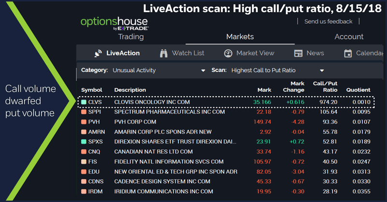Screen dimensions: 387x202
Task: Click the News newspaper icon
Action: click(298, 53)
